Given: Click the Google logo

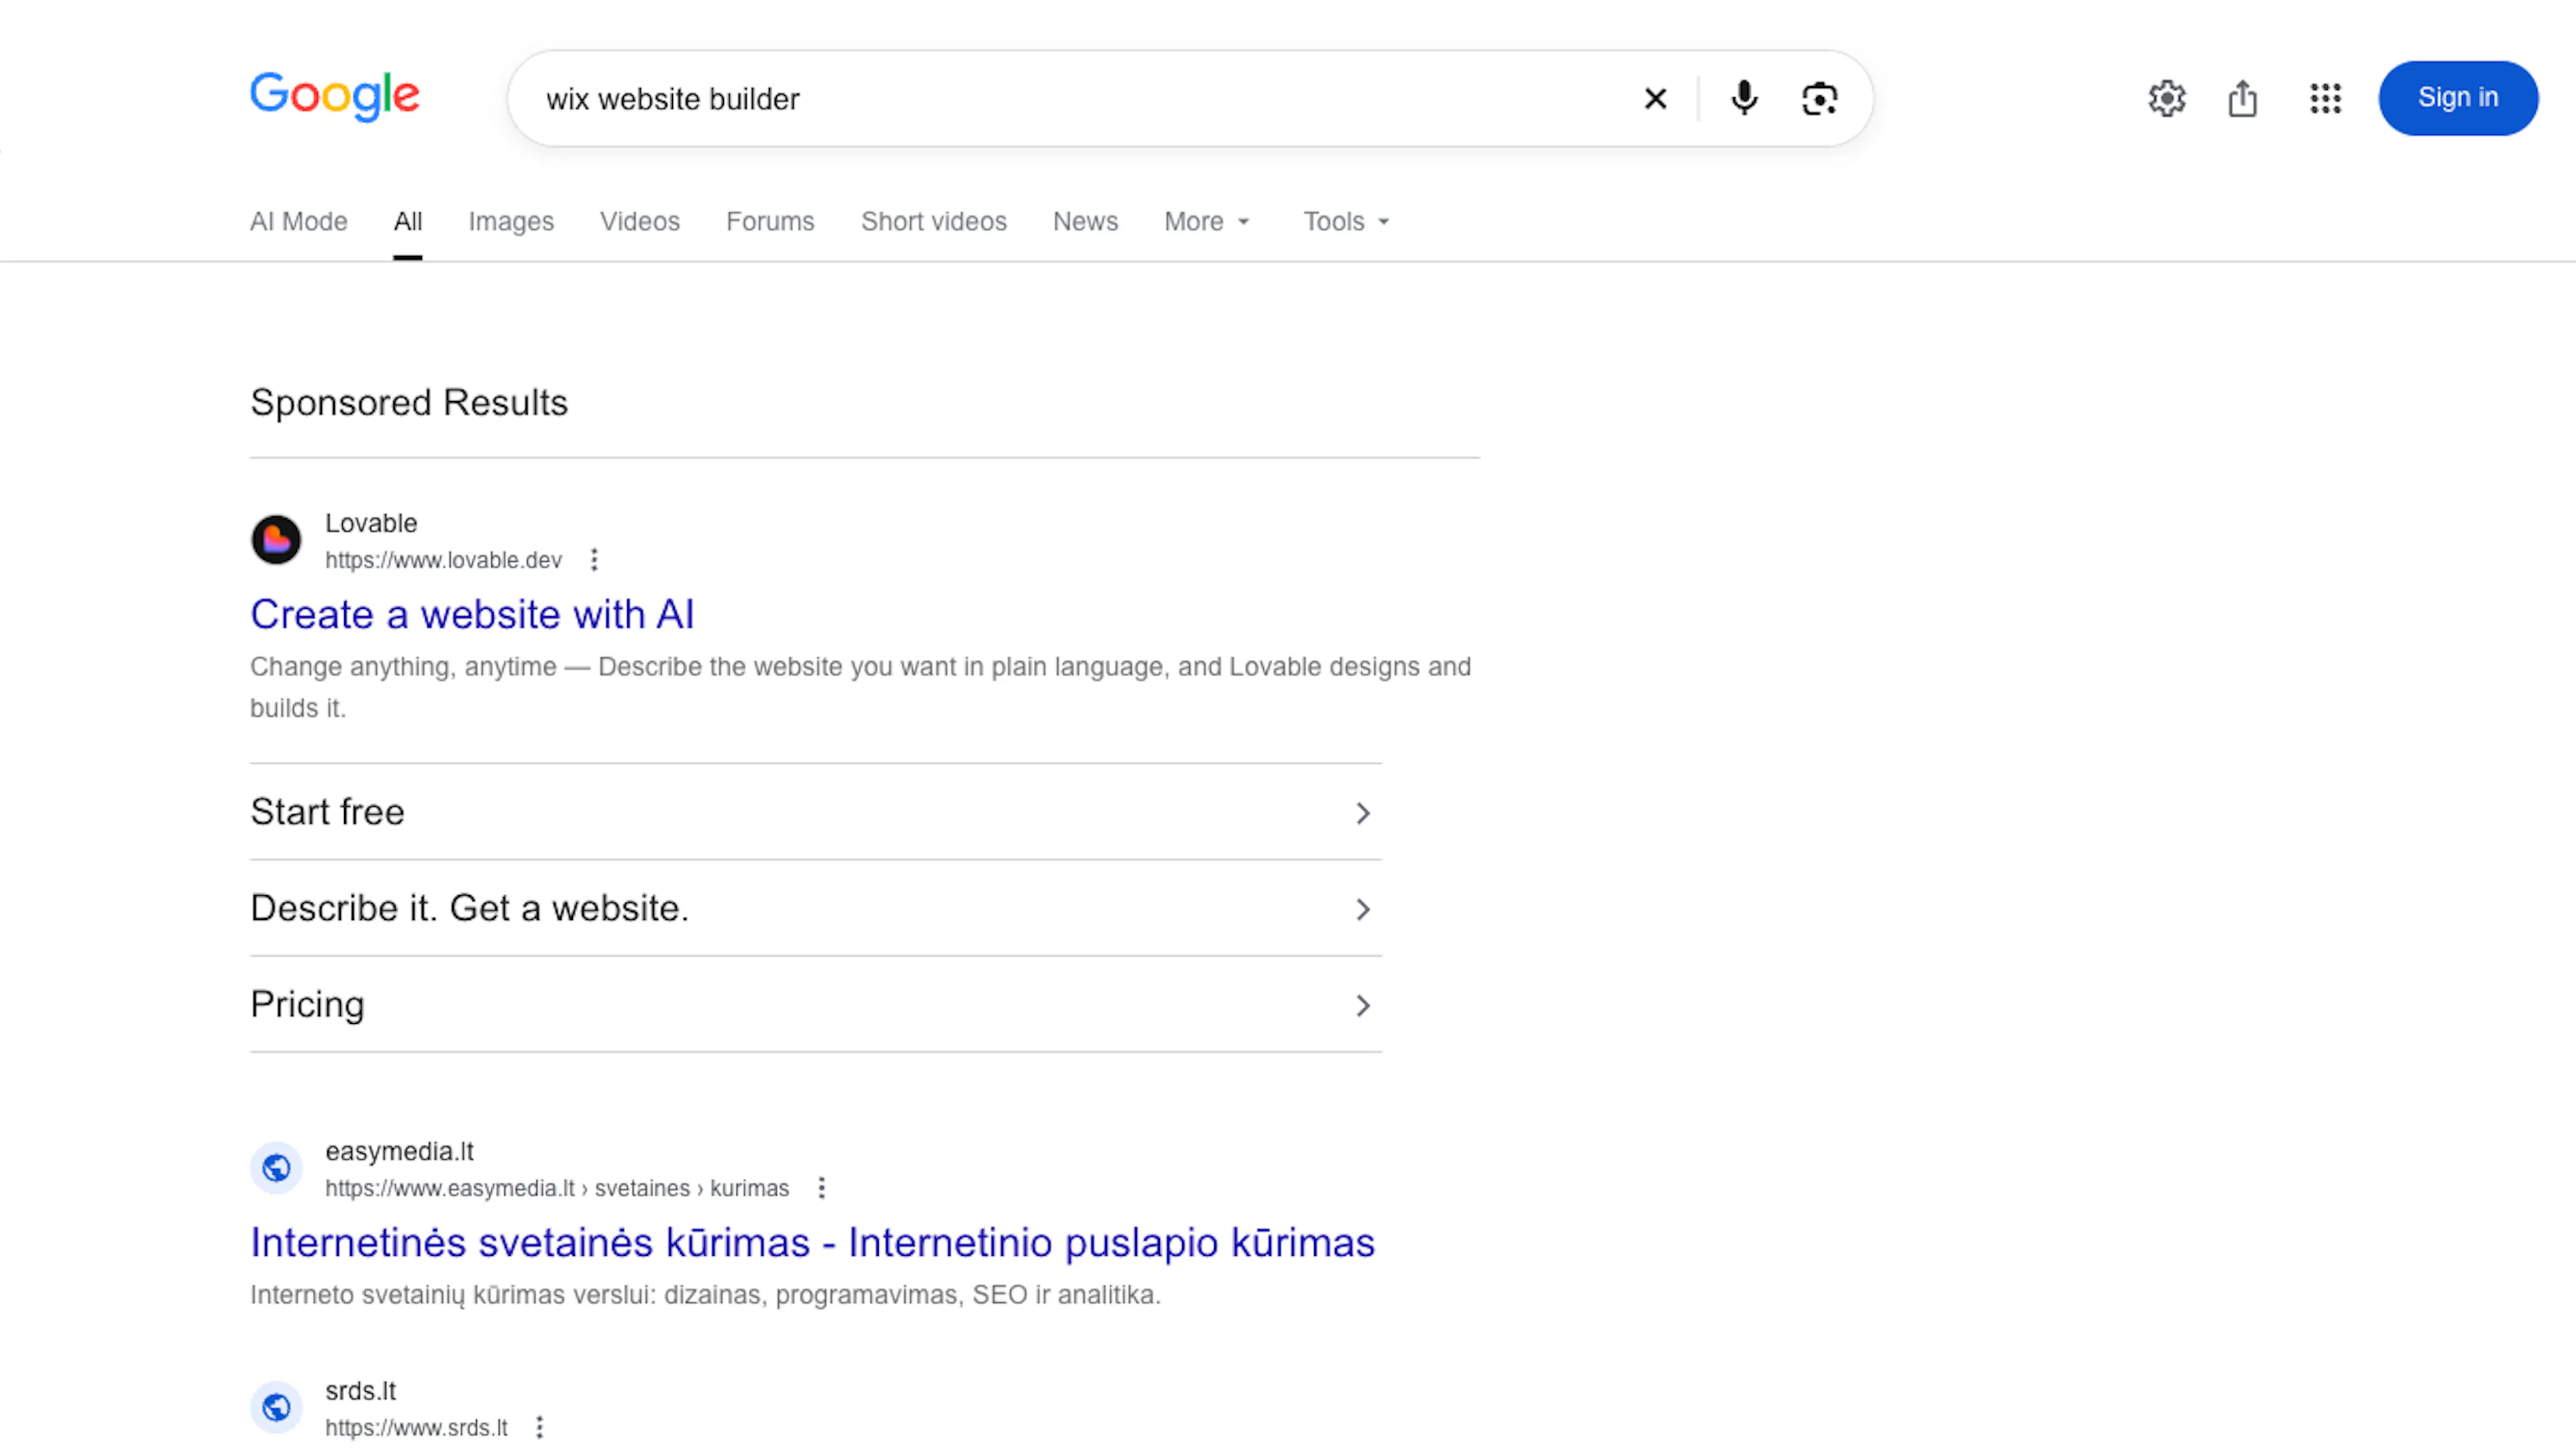Looking at the screenshot, I should [x=335, y=96].
